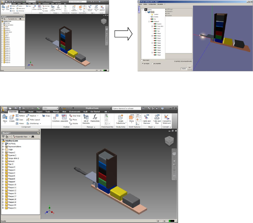Viewport: 253px width, 223px height.
Task: Collapse the Dépileur2 node in Virtual Universe tree
Action: (x=149, y=22)
